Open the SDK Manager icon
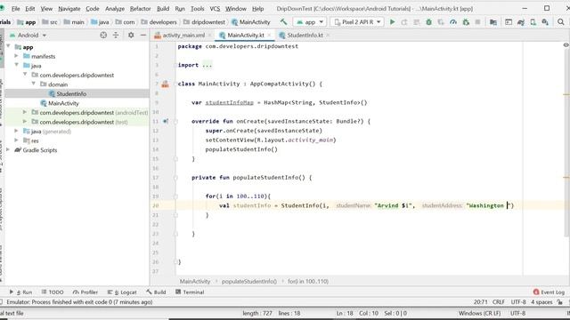This screenshot has width=570, height=320. coord(545,21)
